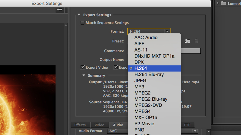Select MPEG2 export format
The image size is (241, 135).
tap(154, 93)
